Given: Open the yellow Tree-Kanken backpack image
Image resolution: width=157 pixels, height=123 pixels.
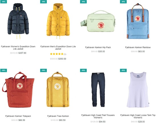Looking at the screenshot, I should click(58, 89).
